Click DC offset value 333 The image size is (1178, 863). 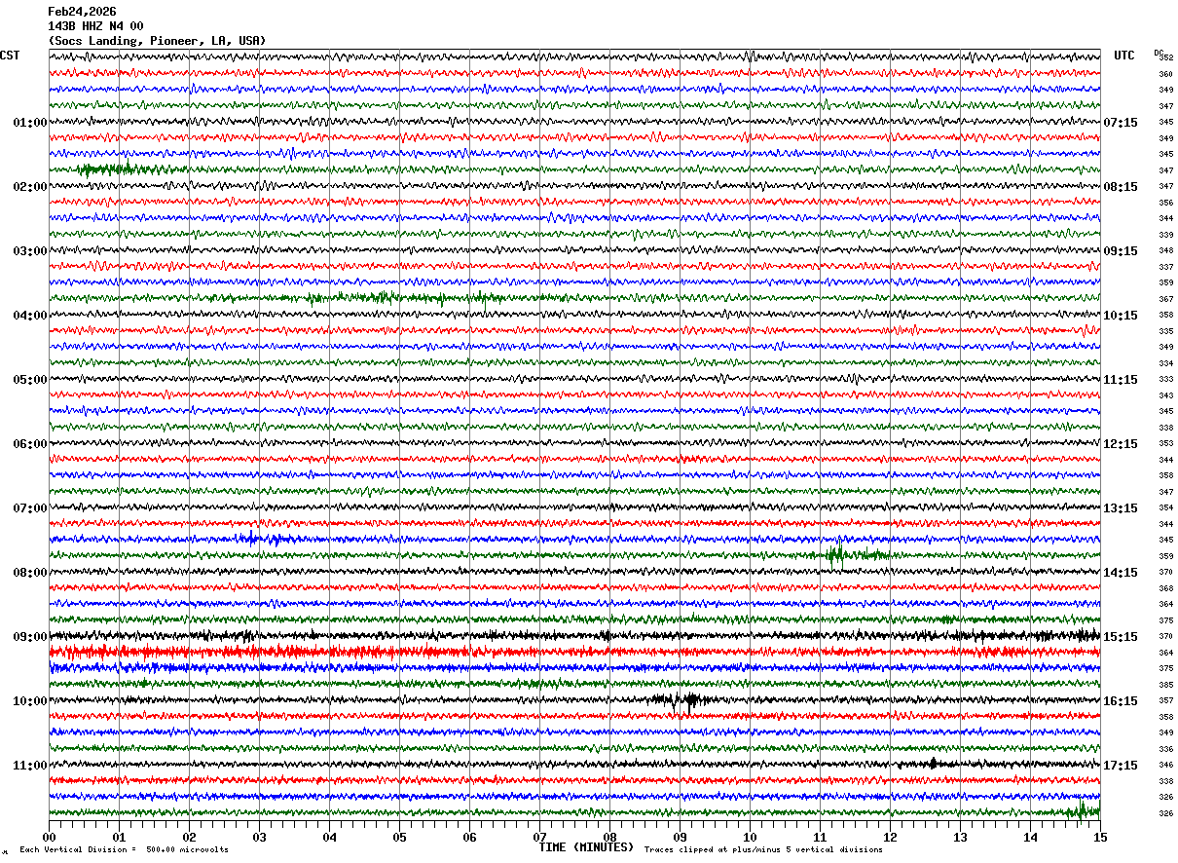pos(1165,379)
